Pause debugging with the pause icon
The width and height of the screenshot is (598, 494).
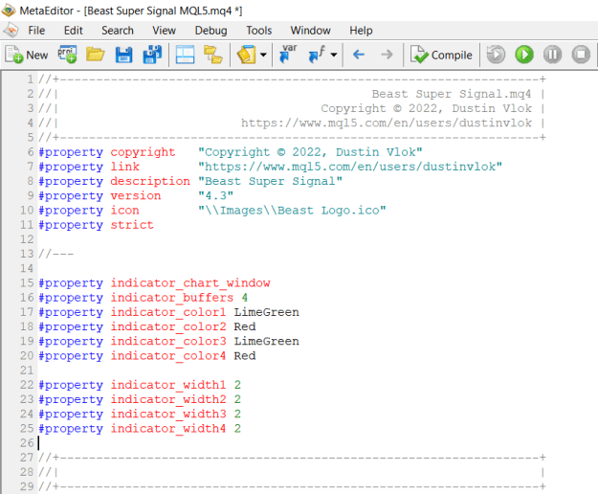tap(553, 55)
